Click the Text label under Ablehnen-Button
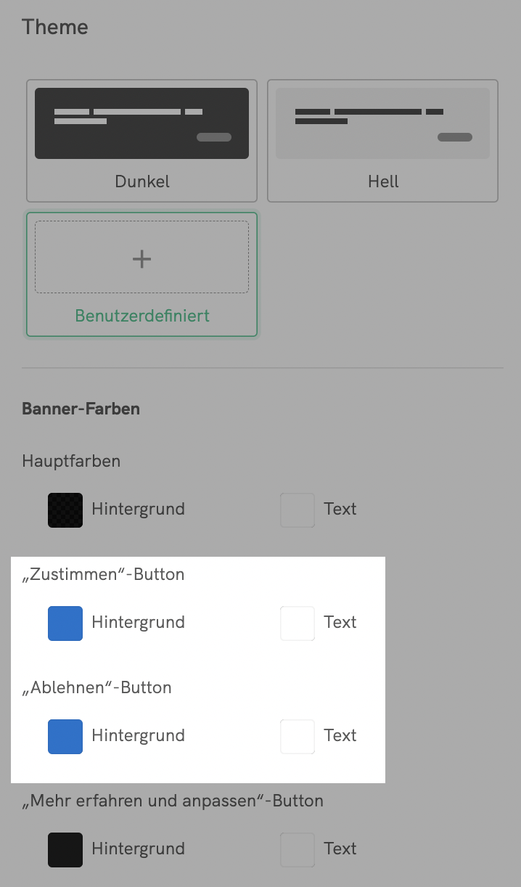 (x=340, y=736)
